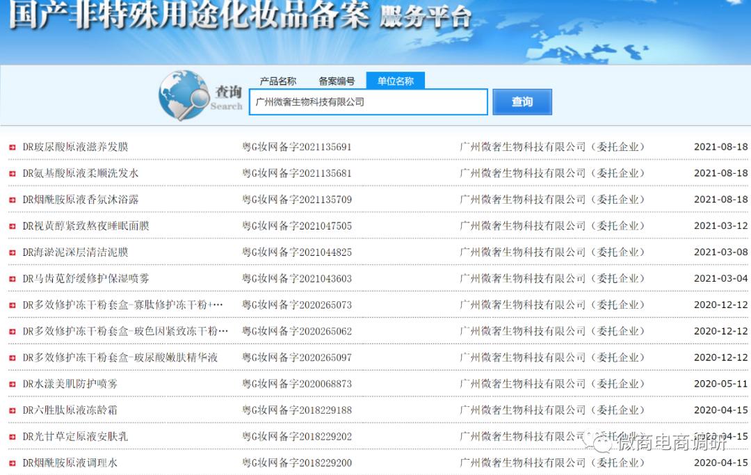
Task: Open product DR烟酰胺原液香氛沐浴露
Action: pos(81,200)
